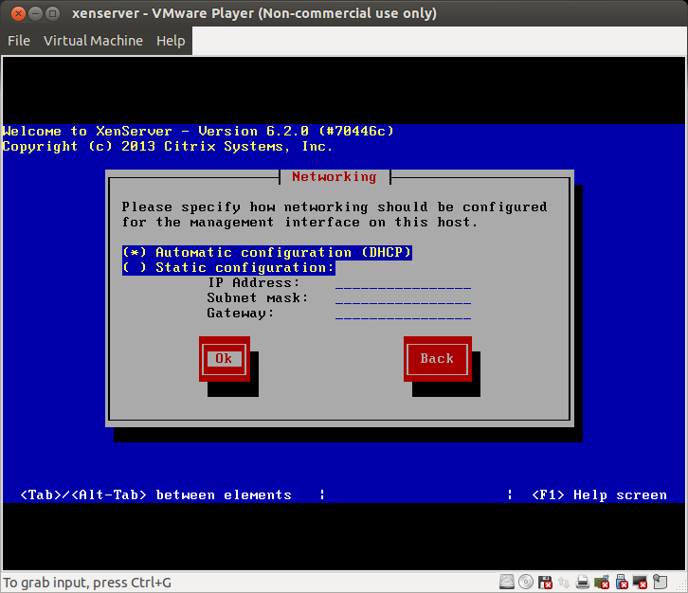Click the 'Gateway:' label
This screenshot has width=688, height=593.
[x=240, y=314]
